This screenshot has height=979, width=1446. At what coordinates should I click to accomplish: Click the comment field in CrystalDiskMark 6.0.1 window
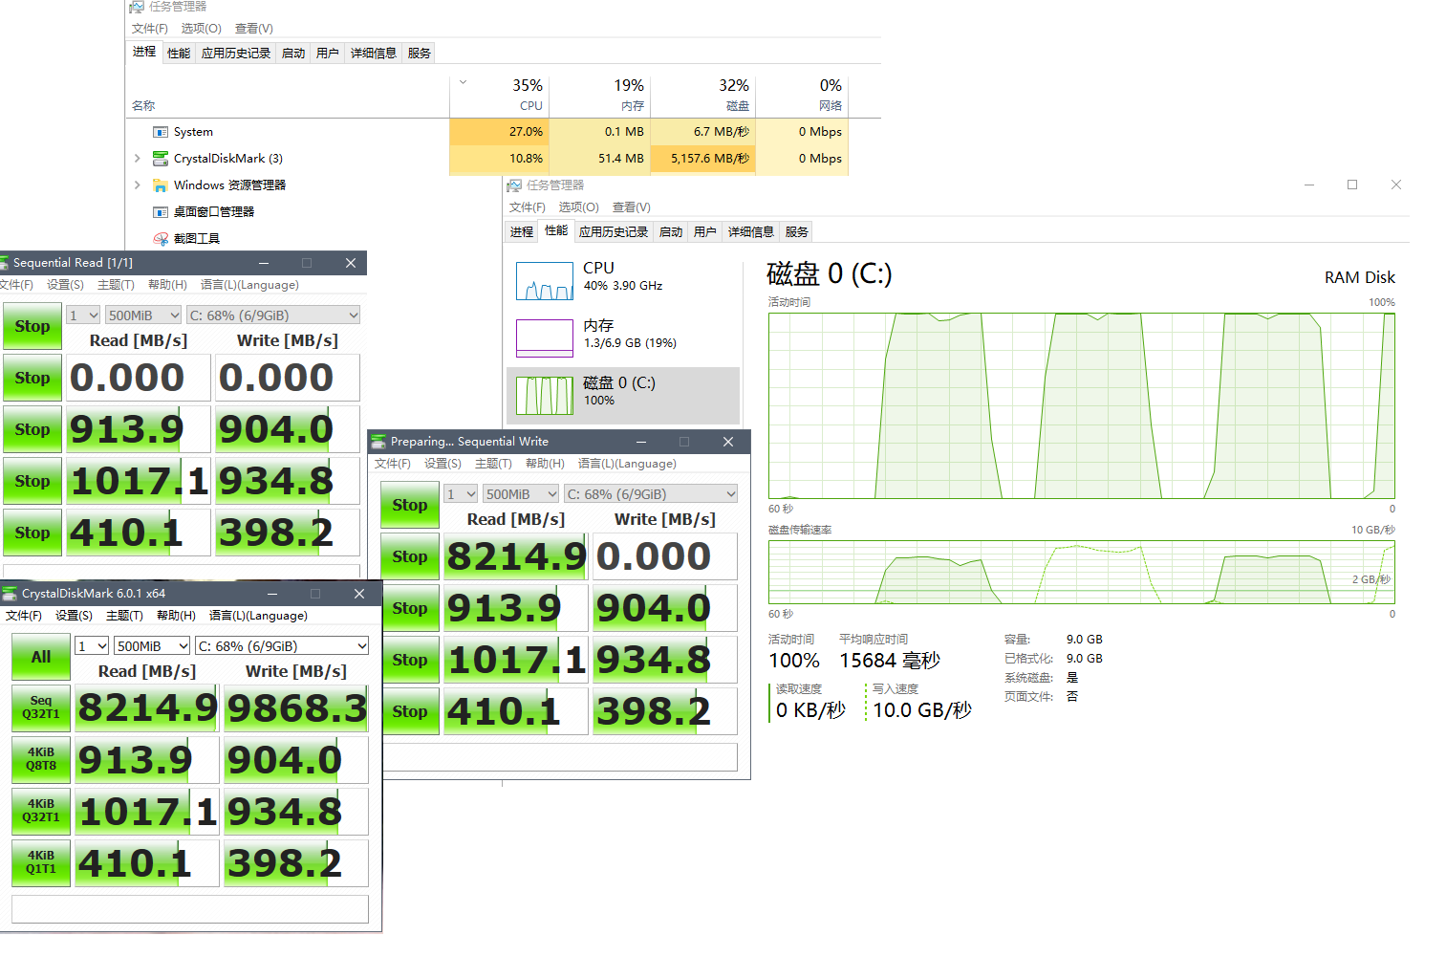pyautogui.click(x=190, y=909)
